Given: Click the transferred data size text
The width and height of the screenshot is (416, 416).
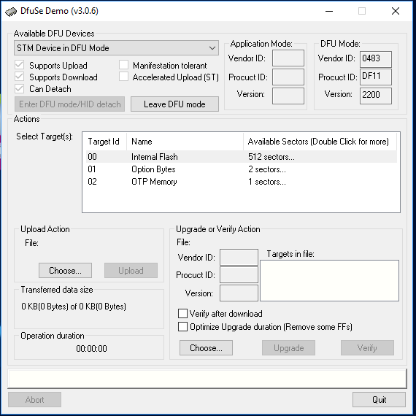Looking at the screenshot, I should (x=74, y=307).
